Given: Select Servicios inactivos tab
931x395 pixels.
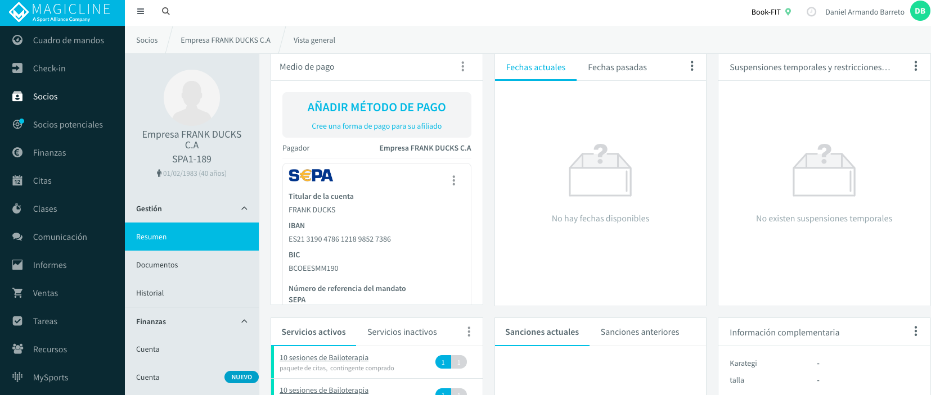Looking at the screenshot, I should (402, 332).
